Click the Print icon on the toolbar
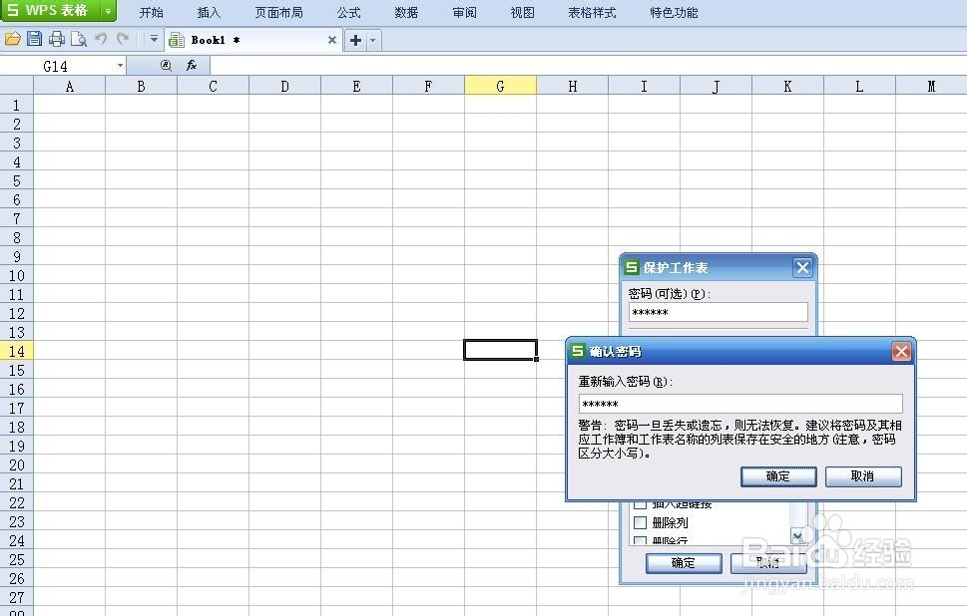The width and height of the screenshot is (967, 616). (x=57, y=39)
